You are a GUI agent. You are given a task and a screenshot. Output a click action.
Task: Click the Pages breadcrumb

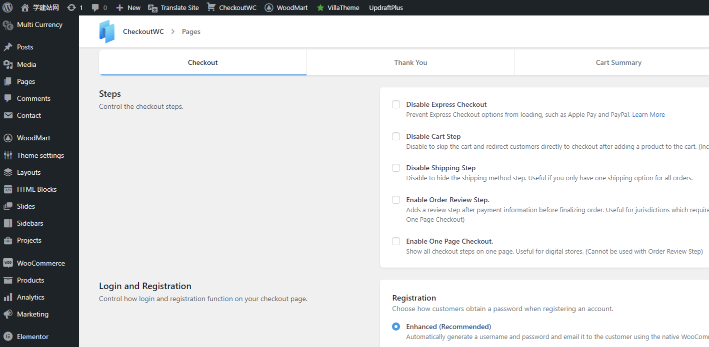coord(191,31)
